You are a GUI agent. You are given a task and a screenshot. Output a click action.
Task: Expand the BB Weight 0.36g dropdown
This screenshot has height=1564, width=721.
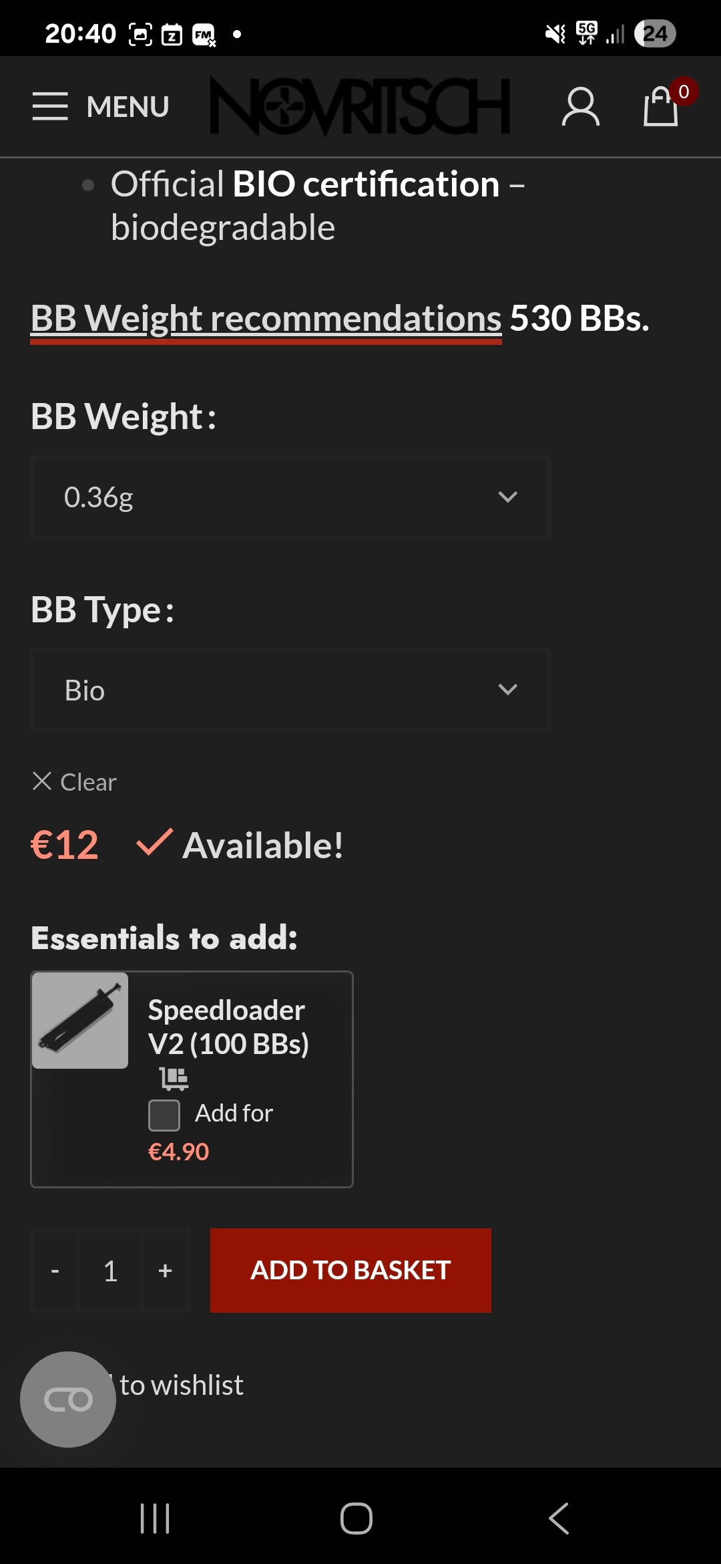coord(290,497)
